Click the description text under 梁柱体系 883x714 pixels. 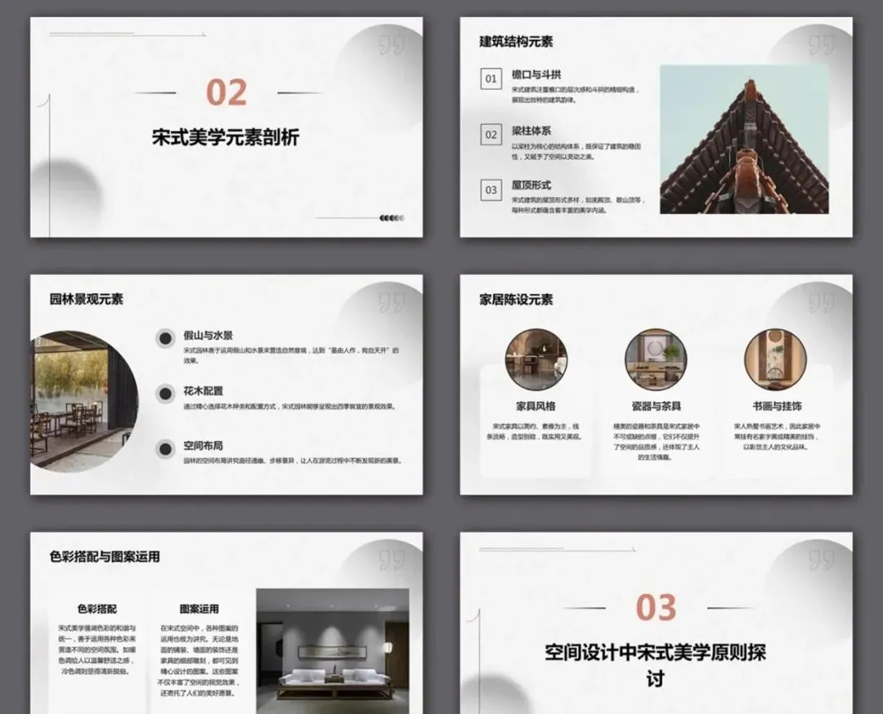click(x=576, y=151)
